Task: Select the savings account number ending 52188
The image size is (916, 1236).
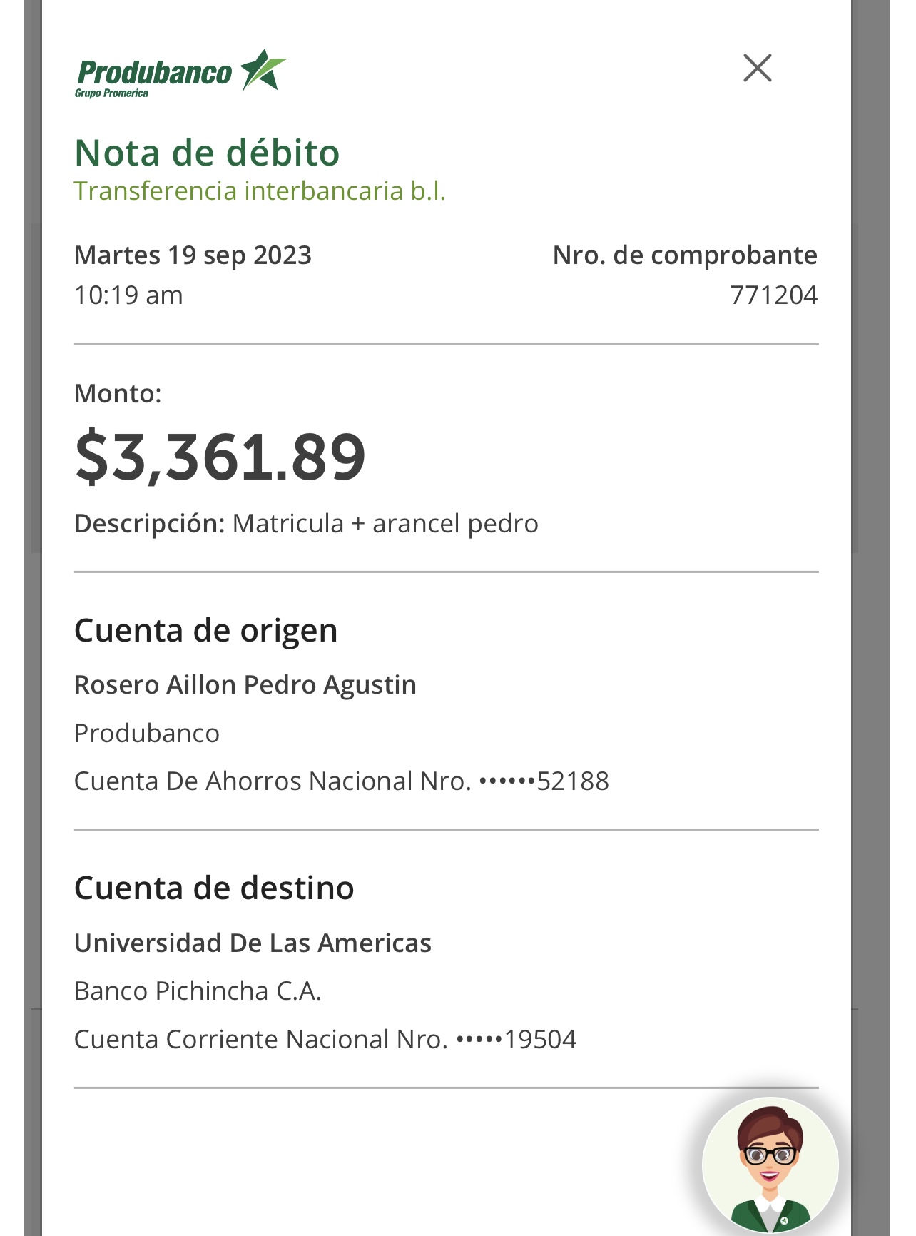Action: click(x=341, y=781)
